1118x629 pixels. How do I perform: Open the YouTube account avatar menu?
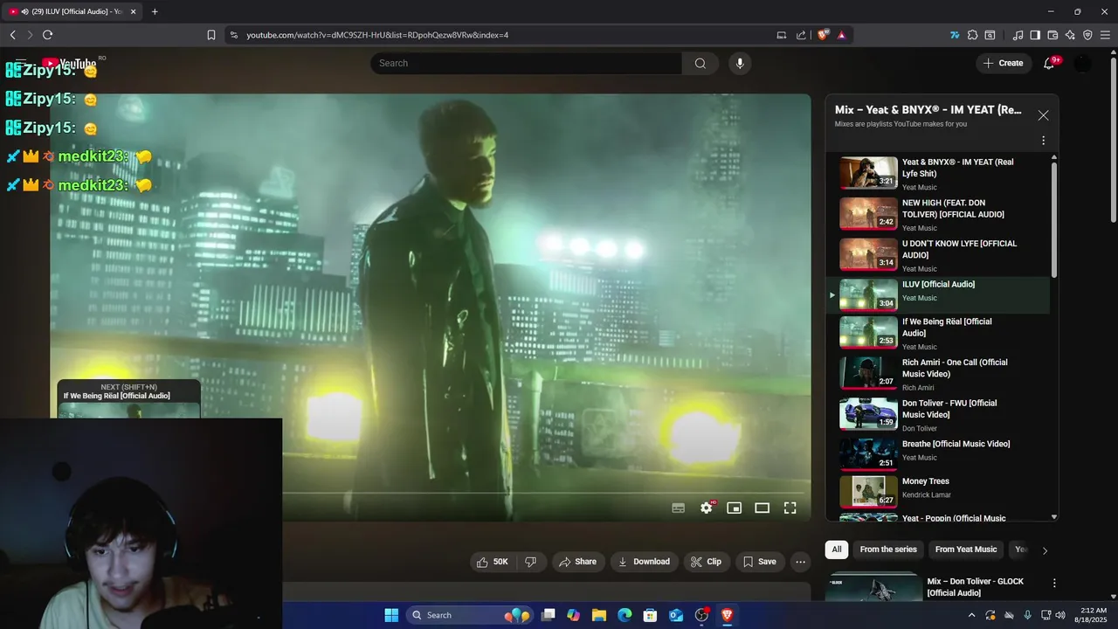[x=1082, y=63]
